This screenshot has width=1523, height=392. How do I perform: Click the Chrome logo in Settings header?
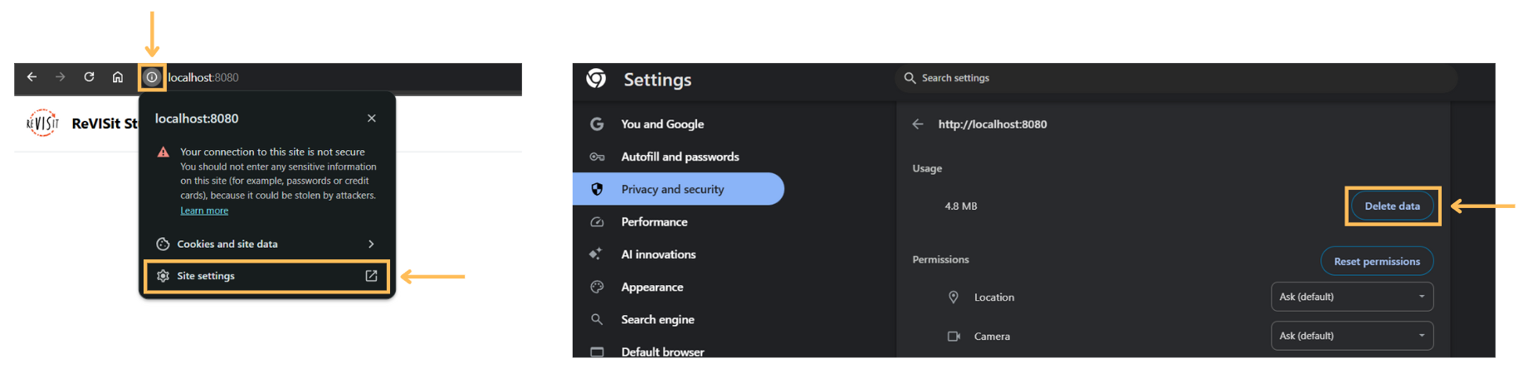click(x=596, y=79)
